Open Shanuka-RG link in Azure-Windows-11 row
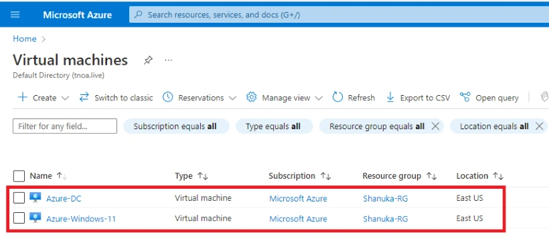Viewport: 549px width, 251px height. pyautogui.click(x=385, y=219)
